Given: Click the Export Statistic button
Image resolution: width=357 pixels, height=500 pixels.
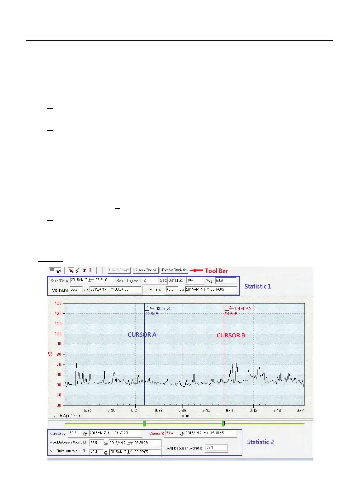Looking at the screenshot, I should [x=174, y=270].
